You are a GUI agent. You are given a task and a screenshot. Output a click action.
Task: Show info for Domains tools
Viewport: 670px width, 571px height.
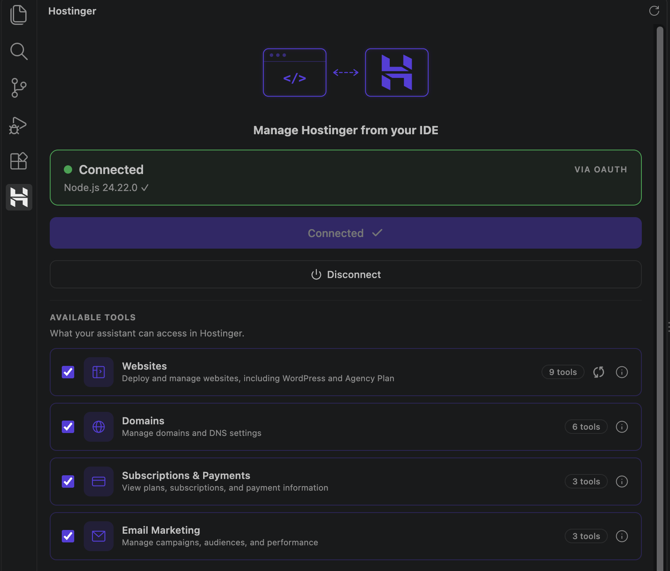[622, 427]
